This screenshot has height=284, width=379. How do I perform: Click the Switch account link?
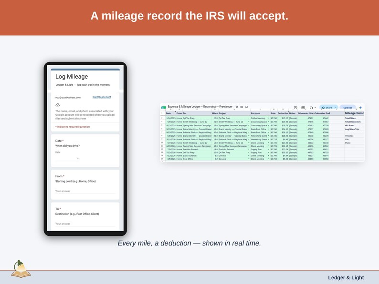tap(102, 97)
